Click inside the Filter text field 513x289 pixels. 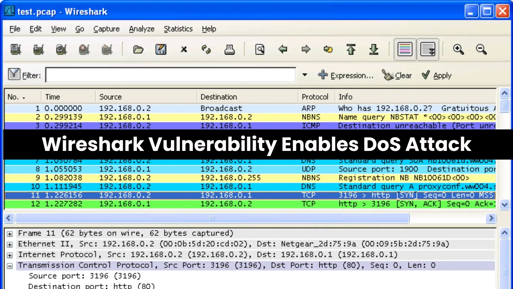click(170, 75)
